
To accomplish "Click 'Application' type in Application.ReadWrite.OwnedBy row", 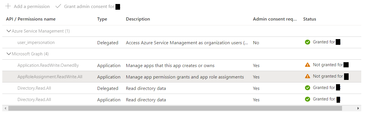I will coord(109,65).
